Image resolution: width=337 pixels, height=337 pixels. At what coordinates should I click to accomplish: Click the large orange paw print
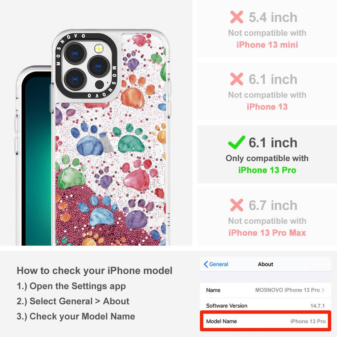132,98
